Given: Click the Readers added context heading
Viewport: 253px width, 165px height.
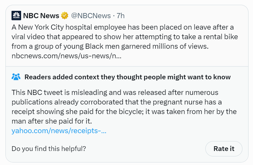Looking at the screenshot, I should coord(127,77).
